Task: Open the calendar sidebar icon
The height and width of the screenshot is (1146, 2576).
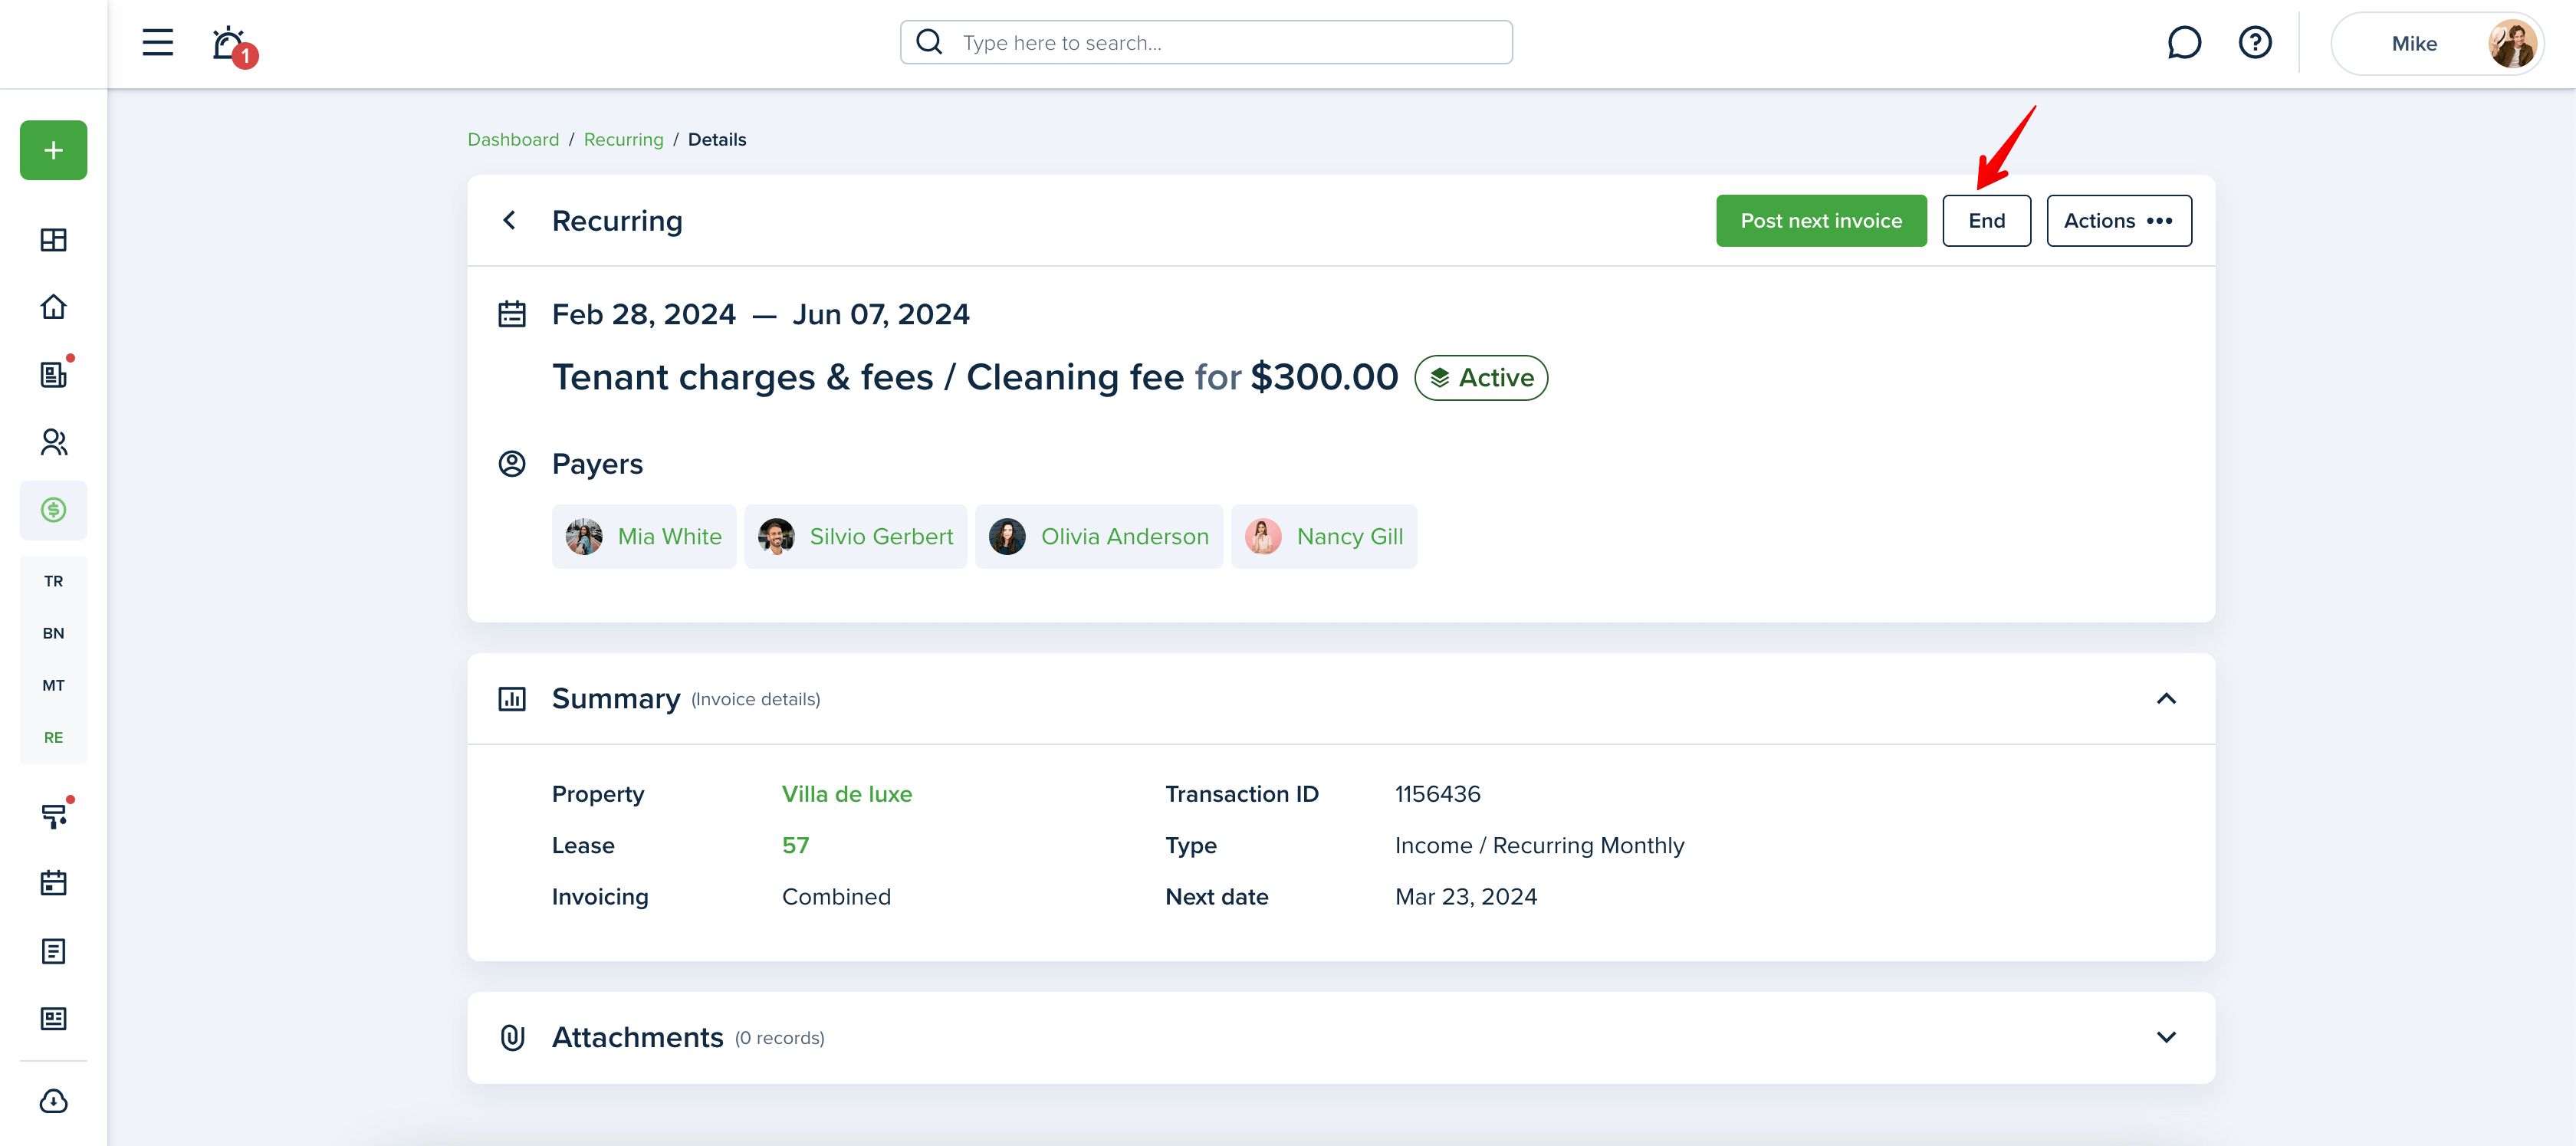Action: [x=54, y=883]
